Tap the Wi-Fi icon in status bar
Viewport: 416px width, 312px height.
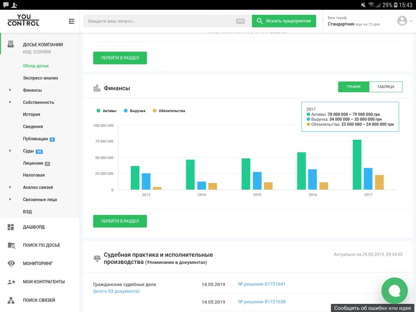point(372,5)
